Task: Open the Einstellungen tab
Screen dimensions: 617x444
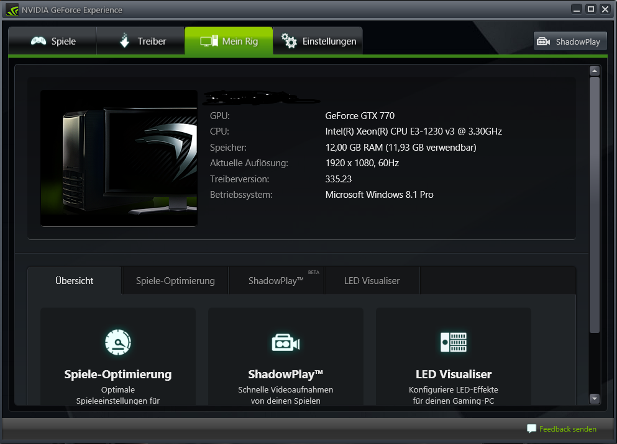Action: tap(318, 41)
